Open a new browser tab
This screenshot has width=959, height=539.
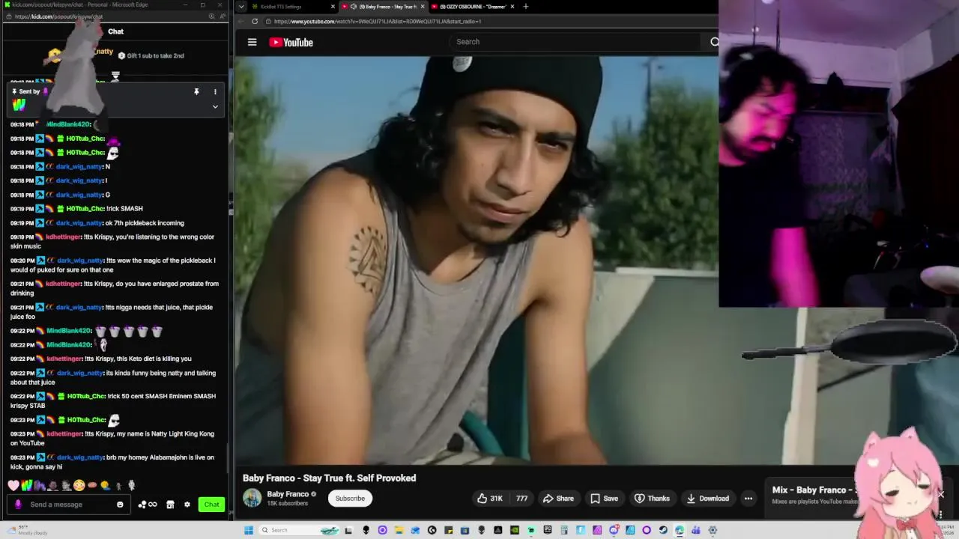pos(526,7)
